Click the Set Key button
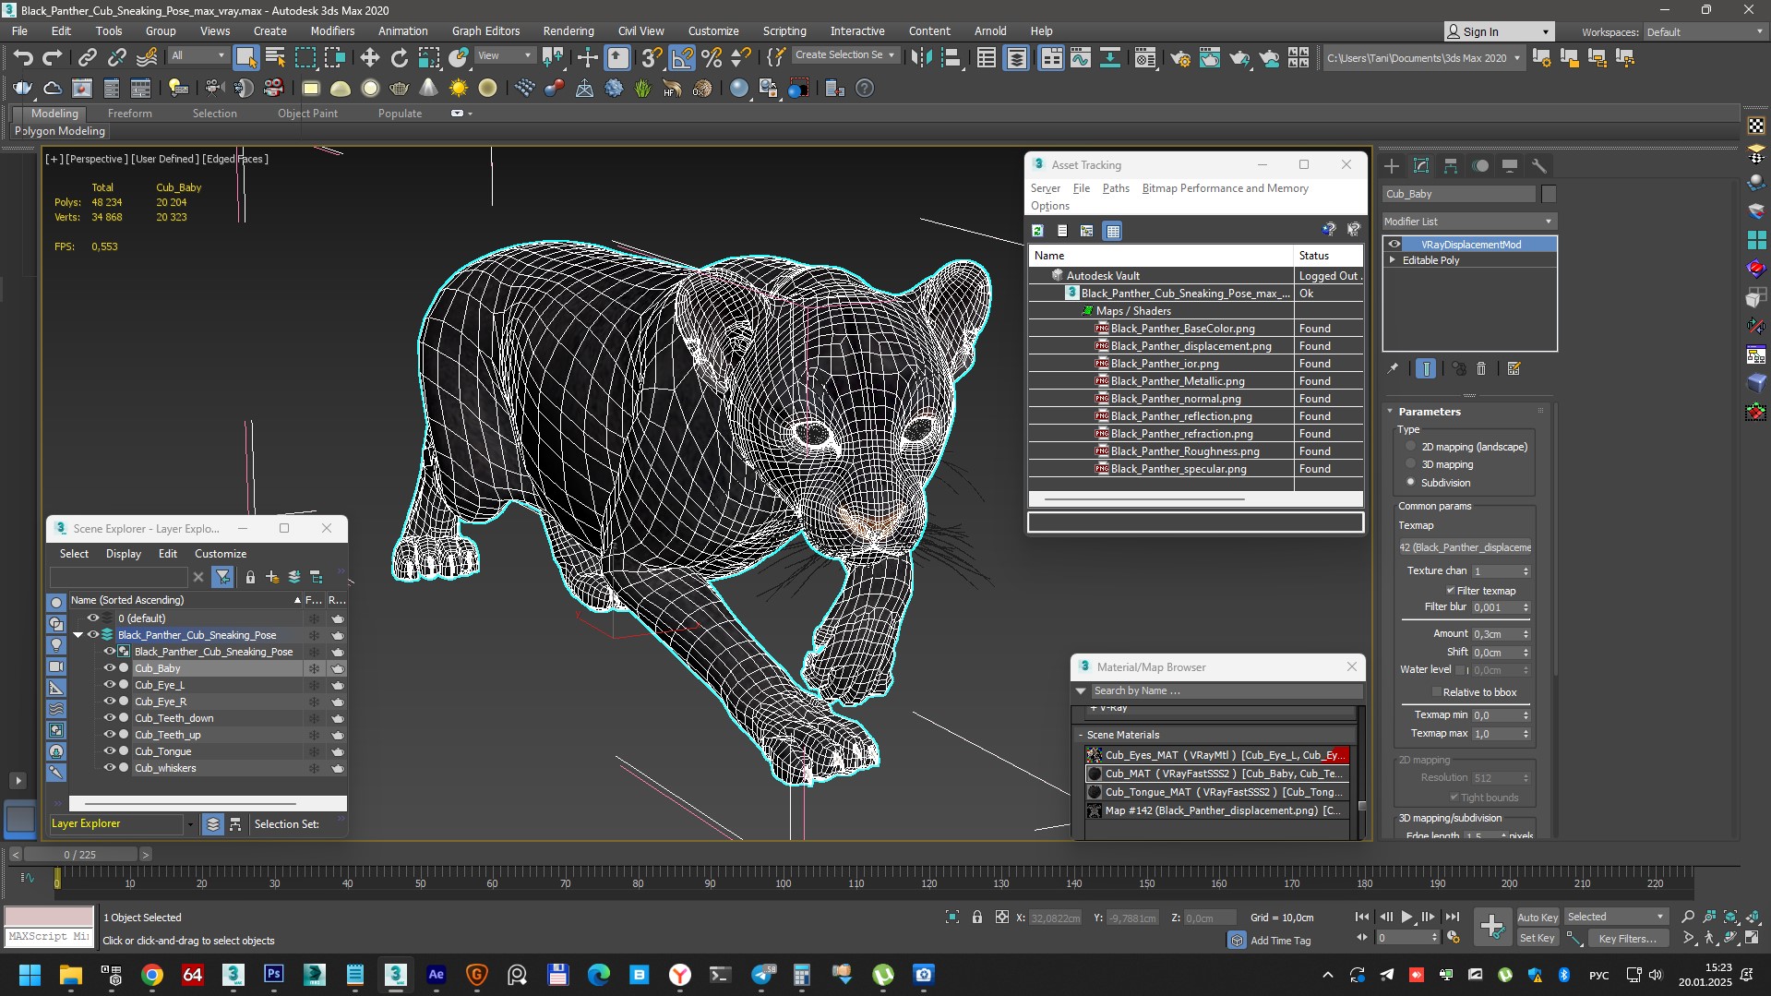This screenshot has width=1771, height=996. (x=1538, y=938)
